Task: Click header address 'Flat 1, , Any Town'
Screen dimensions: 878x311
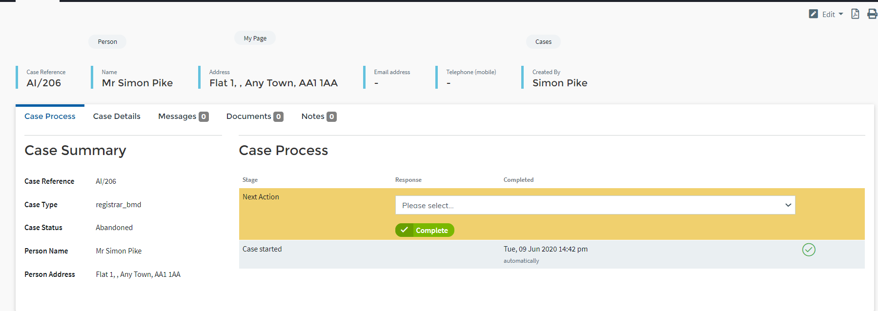Action: [273, 83]
